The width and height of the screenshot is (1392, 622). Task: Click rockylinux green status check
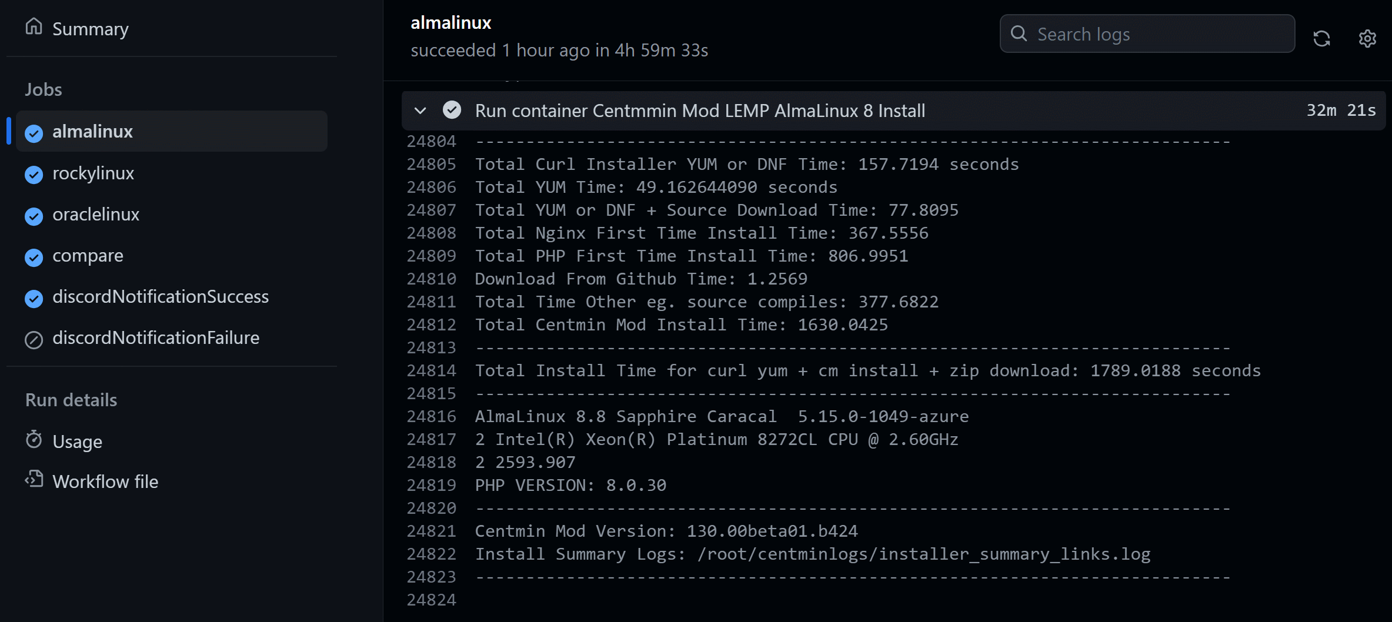coord(34,175)
